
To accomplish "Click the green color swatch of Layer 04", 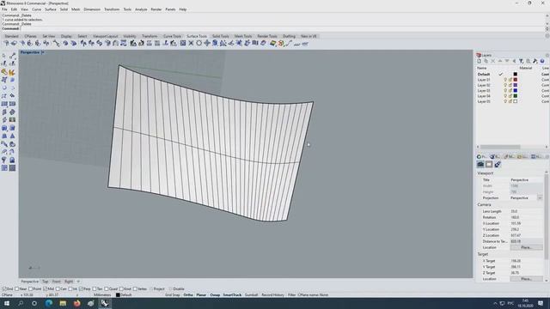I will [516, 96].
